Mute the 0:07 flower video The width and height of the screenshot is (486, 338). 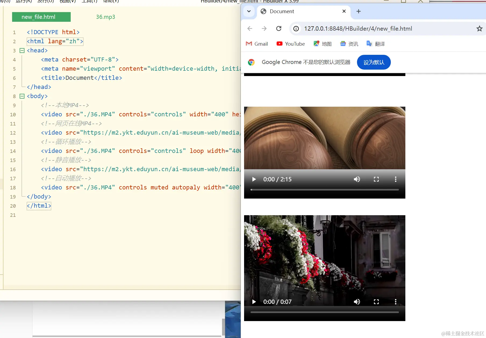pos(357,302)
